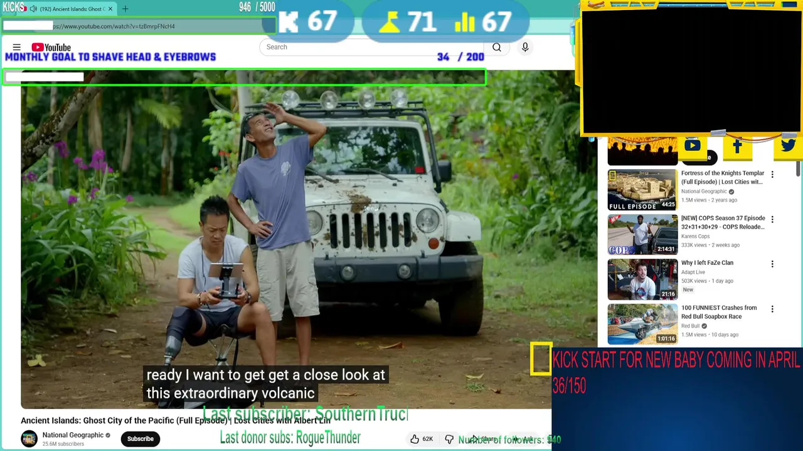This screenshot has height=451, width=803.
Task: Select the Ancient Islands browser tab
Action: (x=70, y=9)
